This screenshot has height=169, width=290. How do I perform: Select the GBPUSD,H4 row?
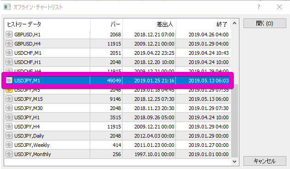tap(118, 44)
